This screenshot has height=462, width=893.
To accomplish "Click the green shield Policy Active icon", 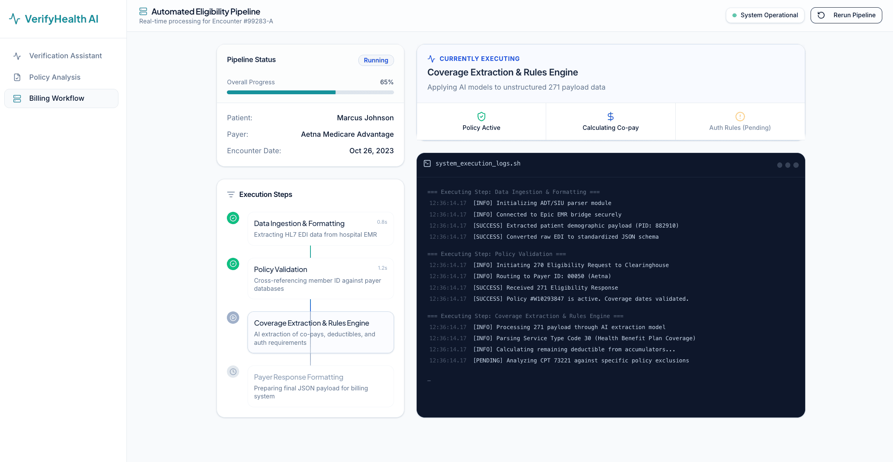I will [x=481, y=116].
